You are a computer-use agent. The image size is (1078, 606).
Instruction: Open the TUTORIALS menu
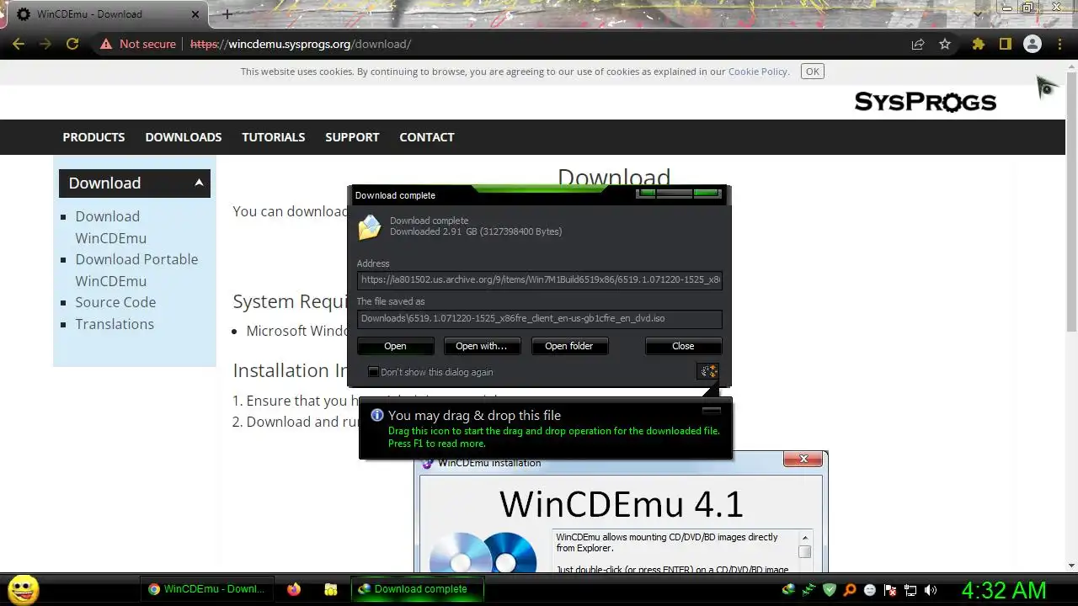tap(274, 137)
